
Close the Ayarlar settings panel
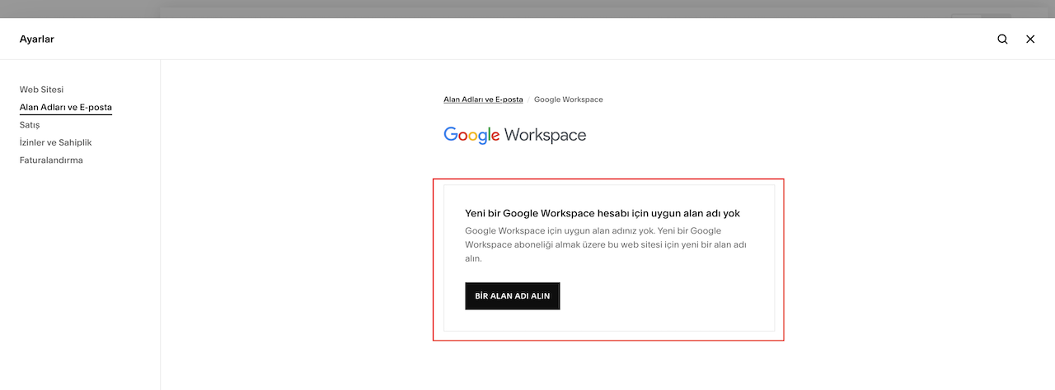pos(1030,39)
